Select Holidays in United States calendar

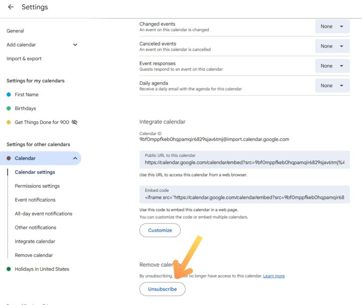click(x=42, y=269)
